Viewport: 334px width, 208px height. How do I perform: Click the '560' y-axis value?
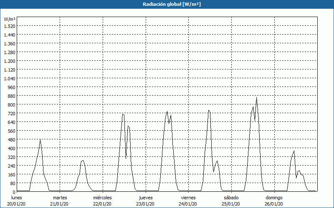(x=12, y=131)
